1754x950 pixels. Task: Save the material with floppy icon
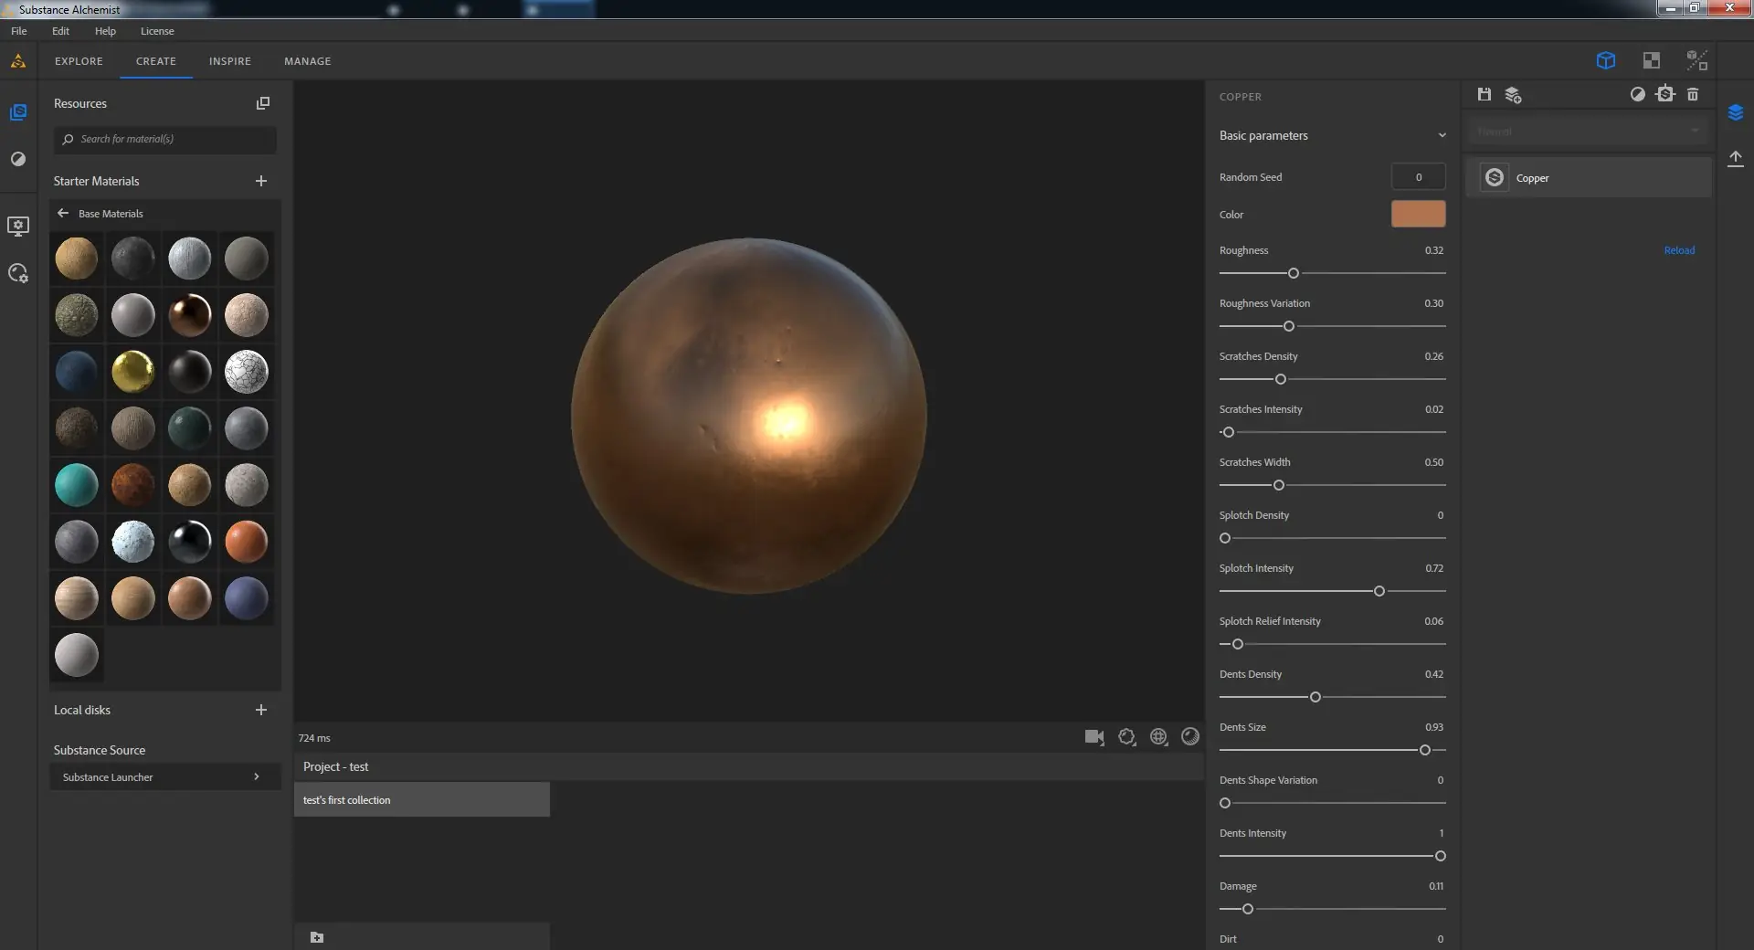pyautogui.click(x=1485, y=94)
